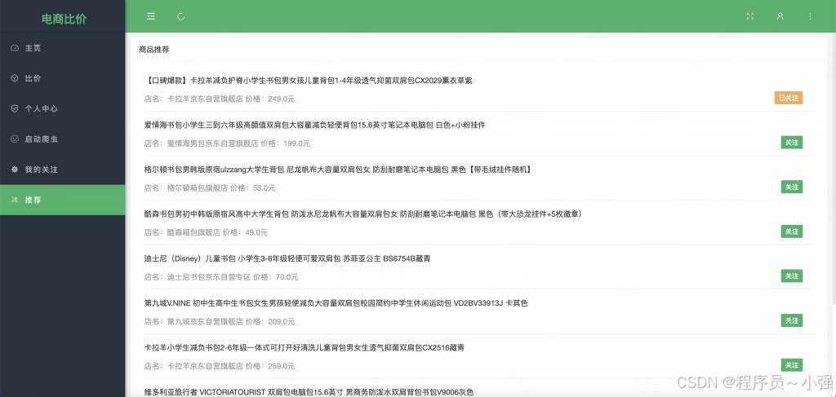
Task: Open the vertical three-dot more menu
Action: pos(810,16)
